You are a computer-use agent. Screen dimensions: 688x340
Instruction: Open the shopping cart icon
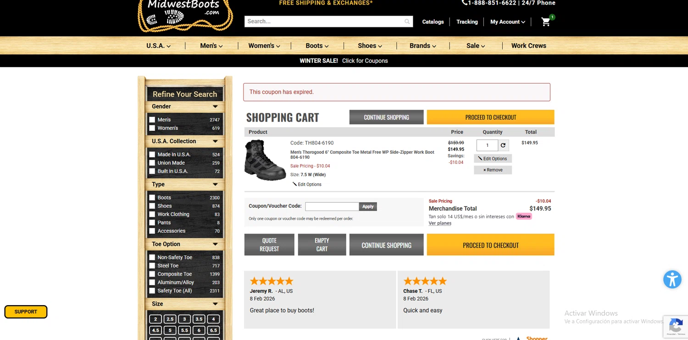[x=546, y=22]
